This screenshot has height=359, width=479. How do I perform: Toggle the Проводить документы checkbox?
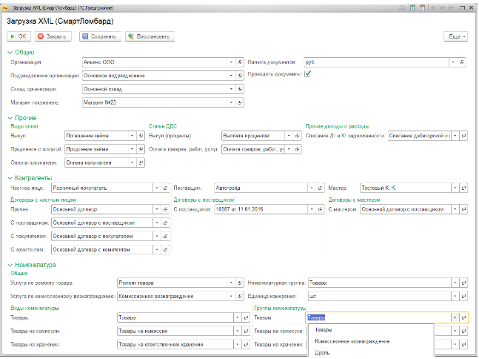308,73
